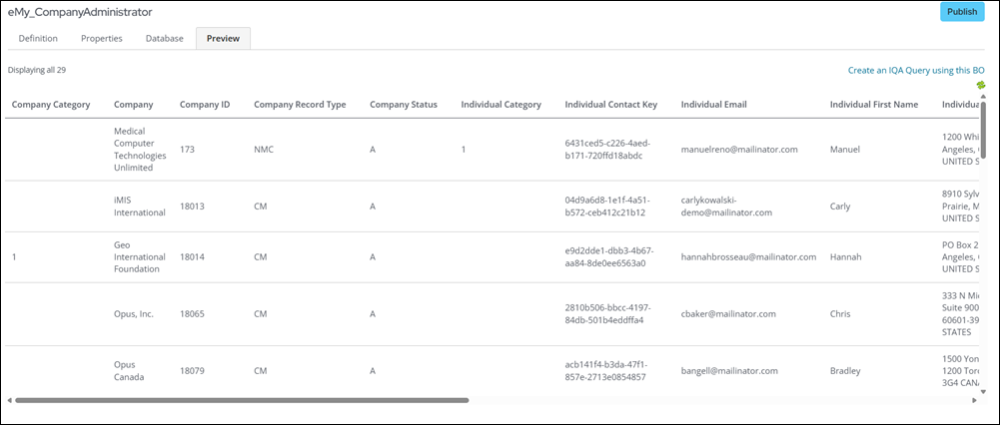Select the manuelreno@mailinator.com email cell
Image resolution: width=1000 pixels, height=425 pixels.
(x=738, y=150)
